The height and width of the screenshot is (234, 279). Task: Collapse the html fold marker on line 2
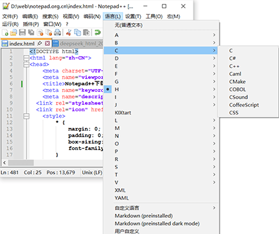[x=26, y=58]
